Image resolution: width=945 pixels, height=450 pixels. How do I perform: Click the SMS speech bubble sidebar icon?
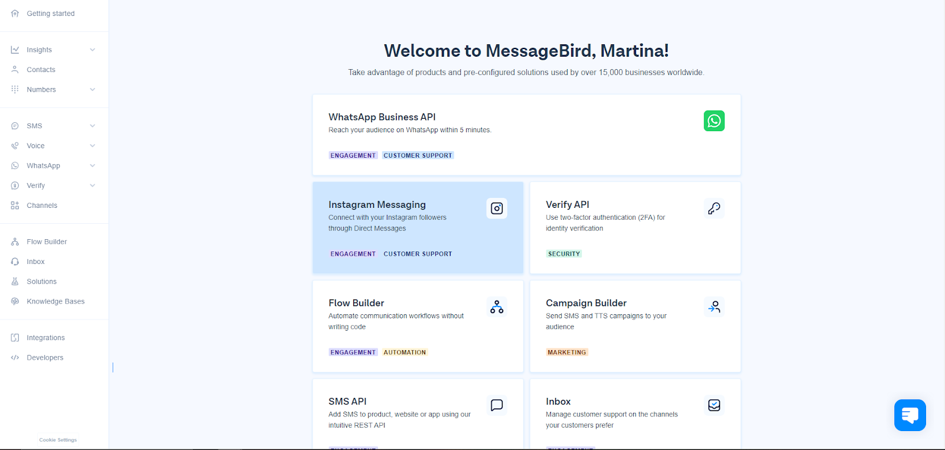(15, 126)
